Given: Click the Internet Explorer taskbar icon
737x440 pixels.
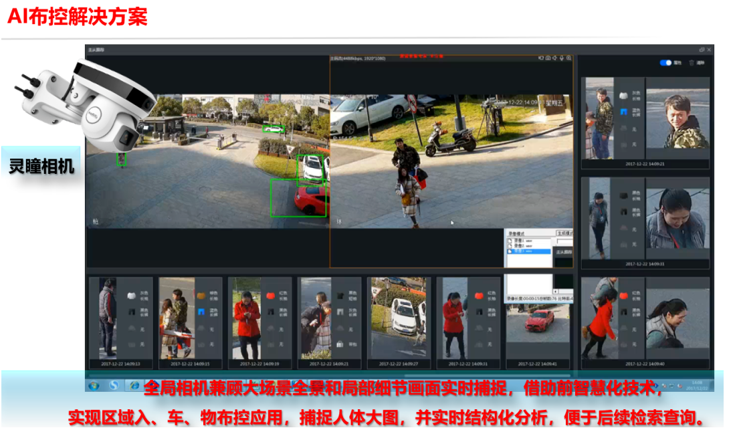Looking at the screenshot, I should tap(134, 386).
